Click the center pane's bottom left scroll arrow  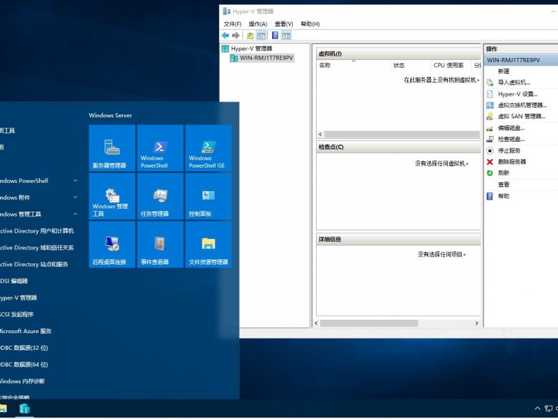click(317, 323)
